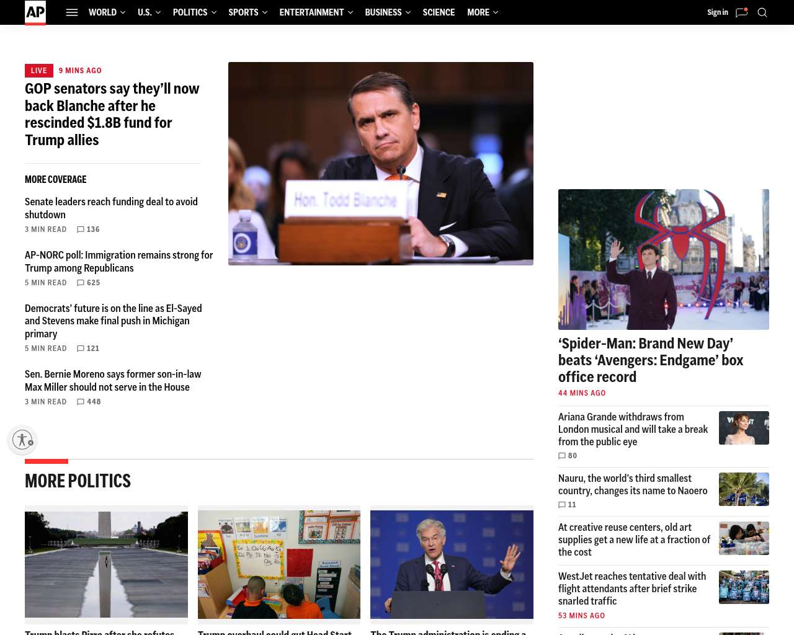The width and height of the screenshot is (794, 635).
Task: Open the LIVE badge story
Action: (39, 71)
